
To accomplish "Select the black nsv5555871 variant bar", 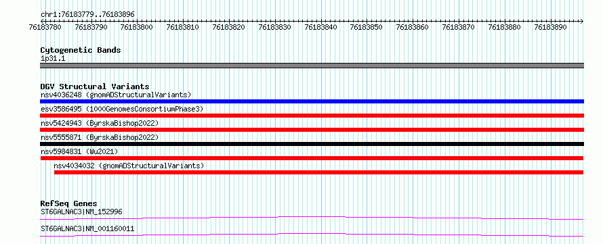I will 312,144.
